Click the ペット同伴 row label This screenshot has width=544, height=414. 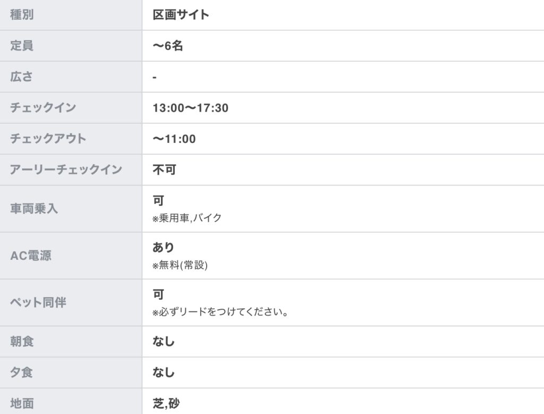(38, 302)
